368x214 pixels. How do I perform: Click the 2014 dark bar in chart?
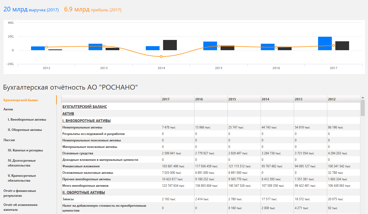click(x=170, y=45)
